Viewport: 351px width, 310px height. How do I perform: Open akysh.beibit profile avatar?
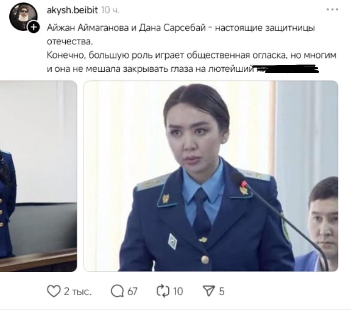coord(23,17)
